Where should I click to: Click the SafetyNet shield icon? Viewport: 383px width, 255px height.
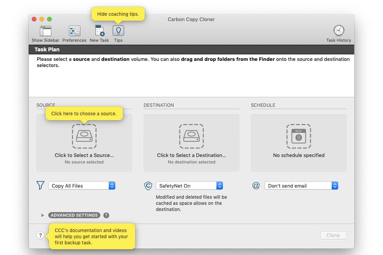click(x=148, y=186)
